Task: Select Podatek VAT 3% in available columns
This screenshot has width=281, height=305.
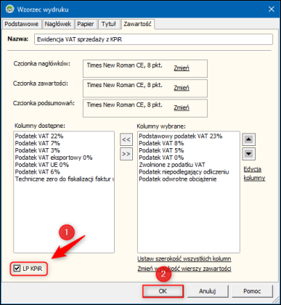Action: pos(64,150)
